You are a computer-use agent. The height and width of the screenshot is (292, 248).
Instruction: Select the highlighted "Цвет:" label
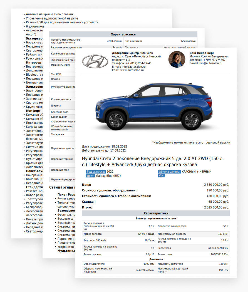(x=91, y=176)
